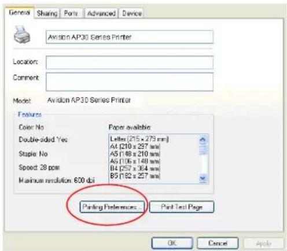Click Print Test Page button
This screenshot has width=287, height=251.
click(x=182, y=207)
